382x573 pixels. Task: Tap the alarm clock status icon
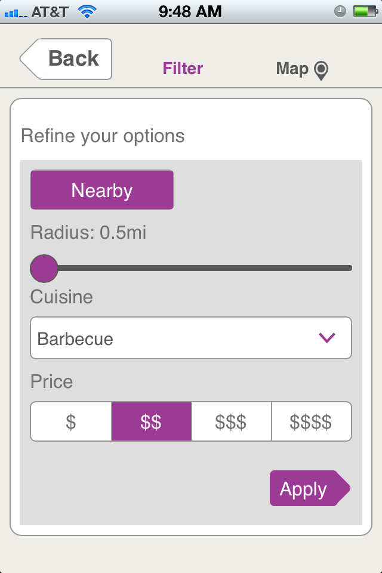tap(340, 11)
